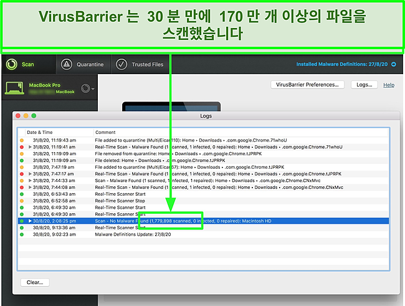
Task: Select log row 31/8/20, 11:19:43 am
Action: [x=204, y=140]
